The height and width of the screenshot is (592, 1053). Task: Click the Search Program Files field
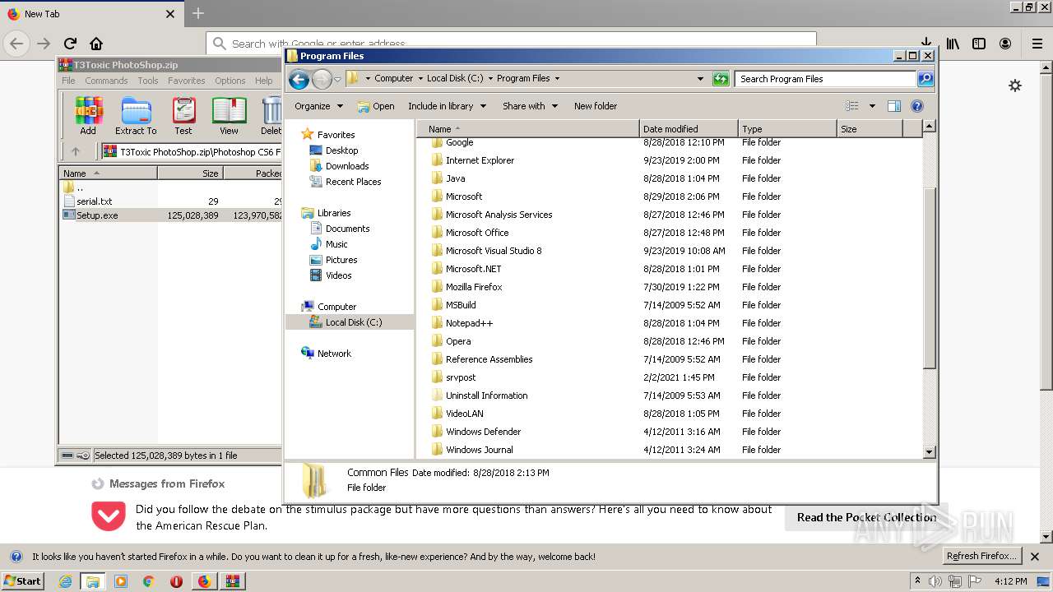(x=825, y=79)
